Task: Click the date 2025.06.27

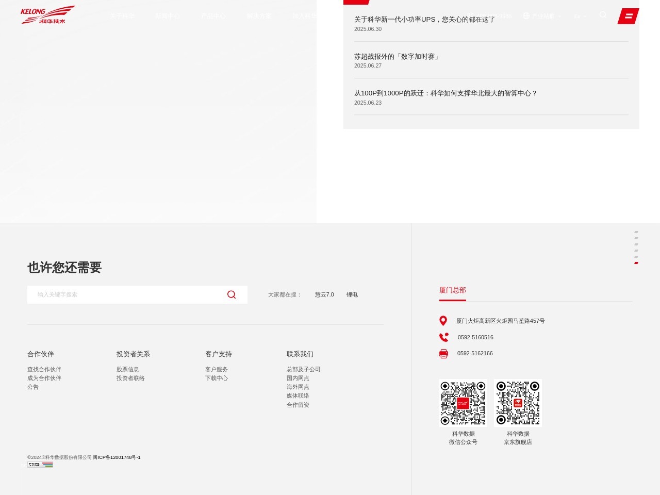Action: point(368,66)
